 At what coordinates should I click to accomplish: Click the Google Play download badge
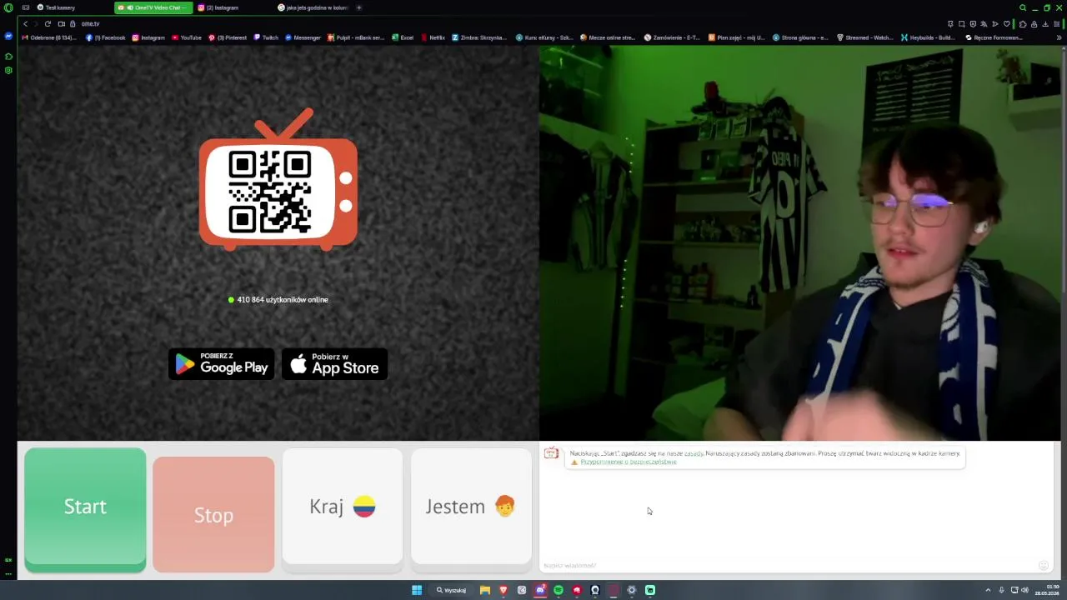(221, 364)
